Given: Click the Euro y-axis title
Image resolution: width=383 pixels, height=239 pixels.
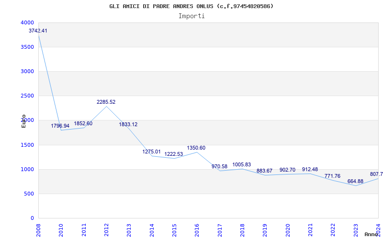Looking at the screenshot, I should 23,121.
